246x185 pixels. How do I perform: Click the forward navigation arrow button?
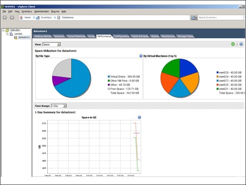pyautogui.click(x=12, y=17)
